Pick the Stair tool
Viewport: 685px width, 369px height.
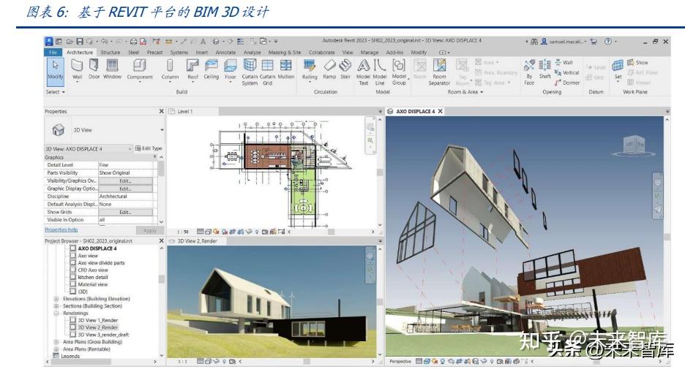pos(345,70)
